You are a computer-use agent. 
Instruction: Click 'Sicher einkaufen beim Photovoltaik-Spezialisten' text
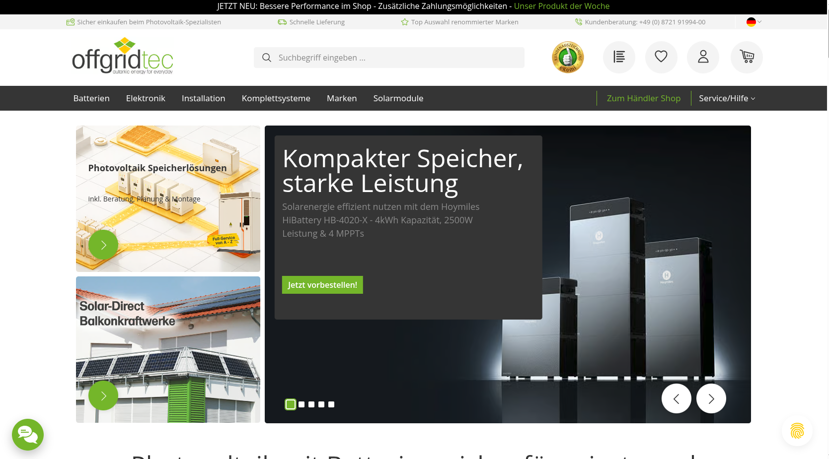click(x=149, y=22)
